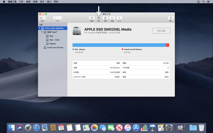
Task: Click the dimmed mount toolbar button
Action: (x=119, y=18)
